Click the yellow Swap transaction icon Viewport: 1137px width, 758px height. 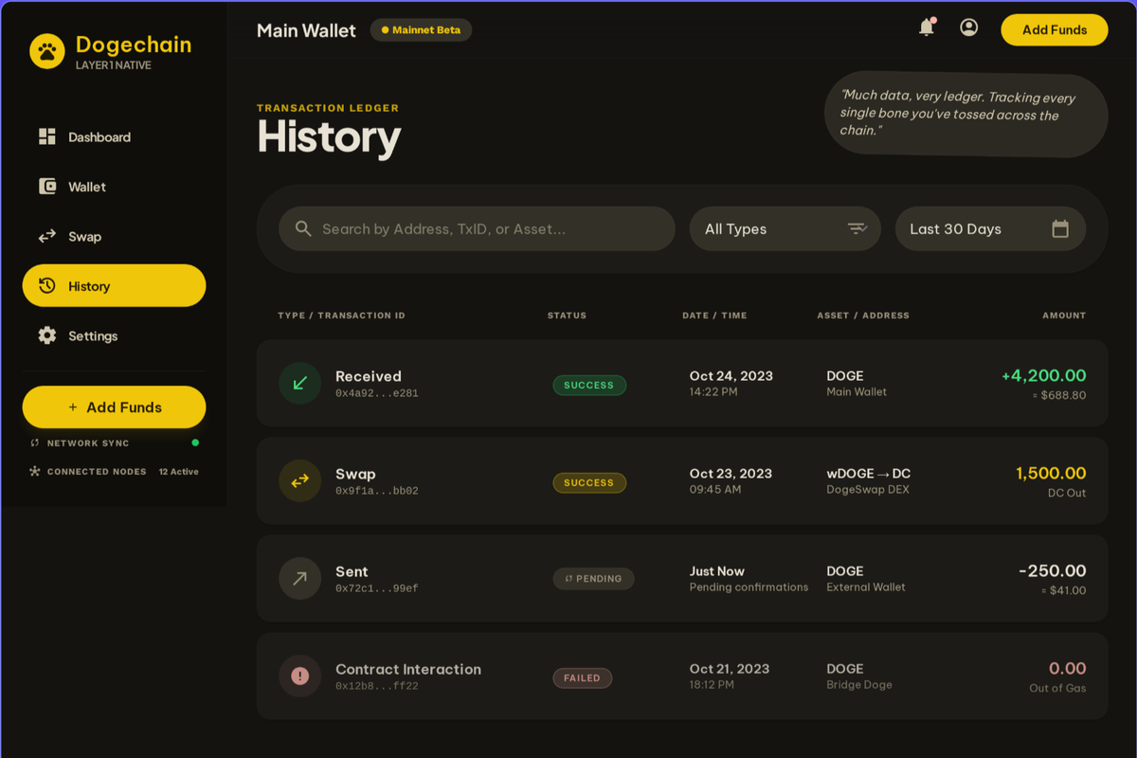(x=299, y=480)
